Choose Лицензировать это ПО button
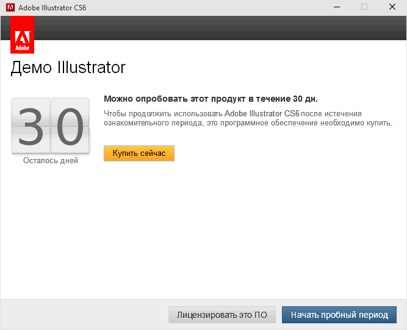The width and height of the screenshot is (407, 330). coord(222,315)
